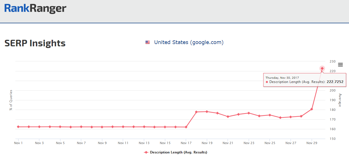Click the United States flag icon
This screenshot has height=158, width=349.
[148, 42]
